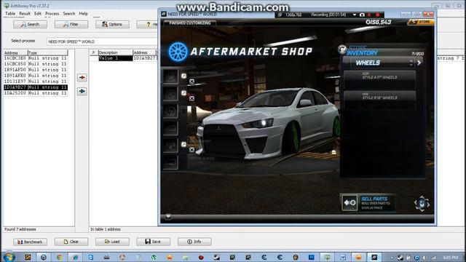Image resolution: width=466 pixels, height=262 pixels.
Task: Click the Benchmark button
Action: coord(30,242)
